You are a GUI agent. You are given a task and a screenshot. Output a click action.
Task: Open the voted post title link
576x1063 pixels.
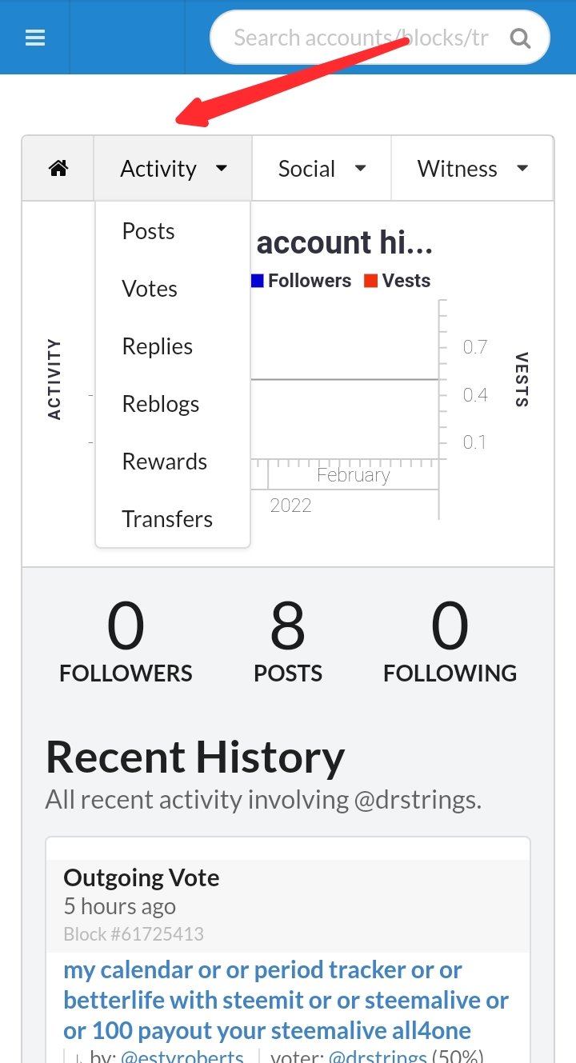tap(286, 1000)
